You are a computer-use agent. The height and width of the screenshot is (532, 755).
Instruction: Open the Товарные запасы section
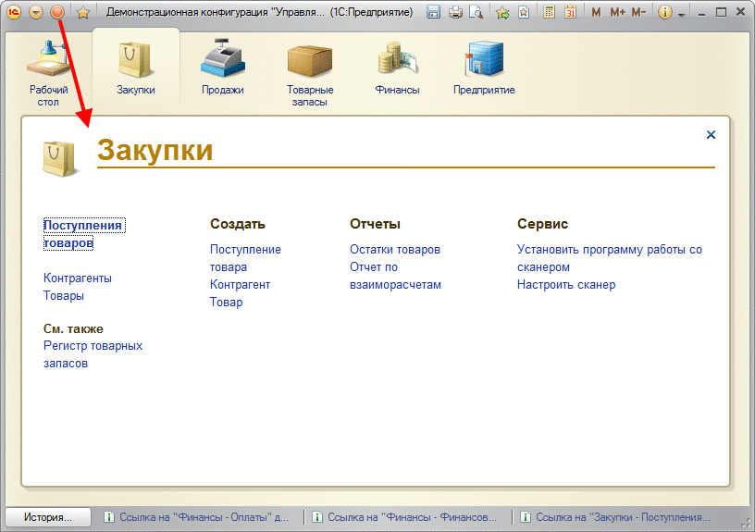[310, 72]
